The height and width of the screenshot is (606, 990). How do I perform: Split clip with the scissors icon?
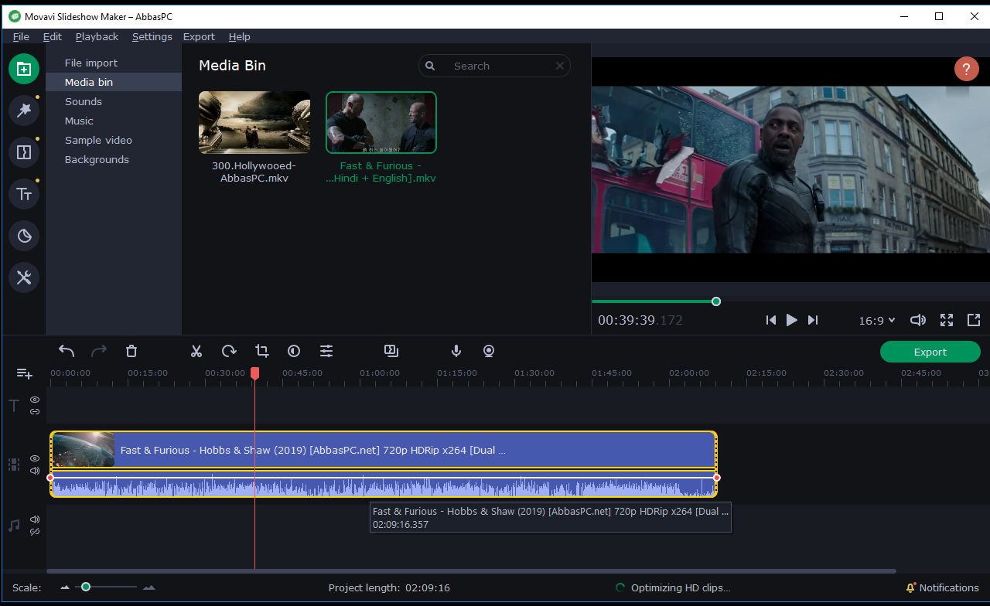(x=196, y=351)
